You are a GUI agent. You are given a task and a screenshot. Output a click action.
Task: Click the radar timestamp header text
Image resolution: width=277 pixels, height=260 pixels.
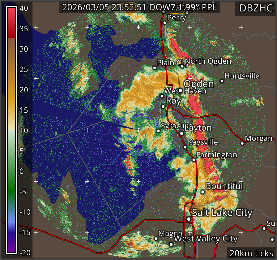pos(139,7)
